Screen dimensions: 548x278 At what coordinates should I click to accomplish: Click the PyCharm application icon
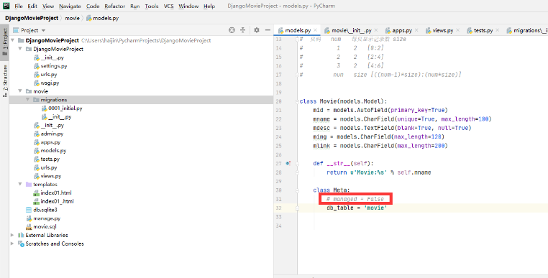click(x=6, y=6)
